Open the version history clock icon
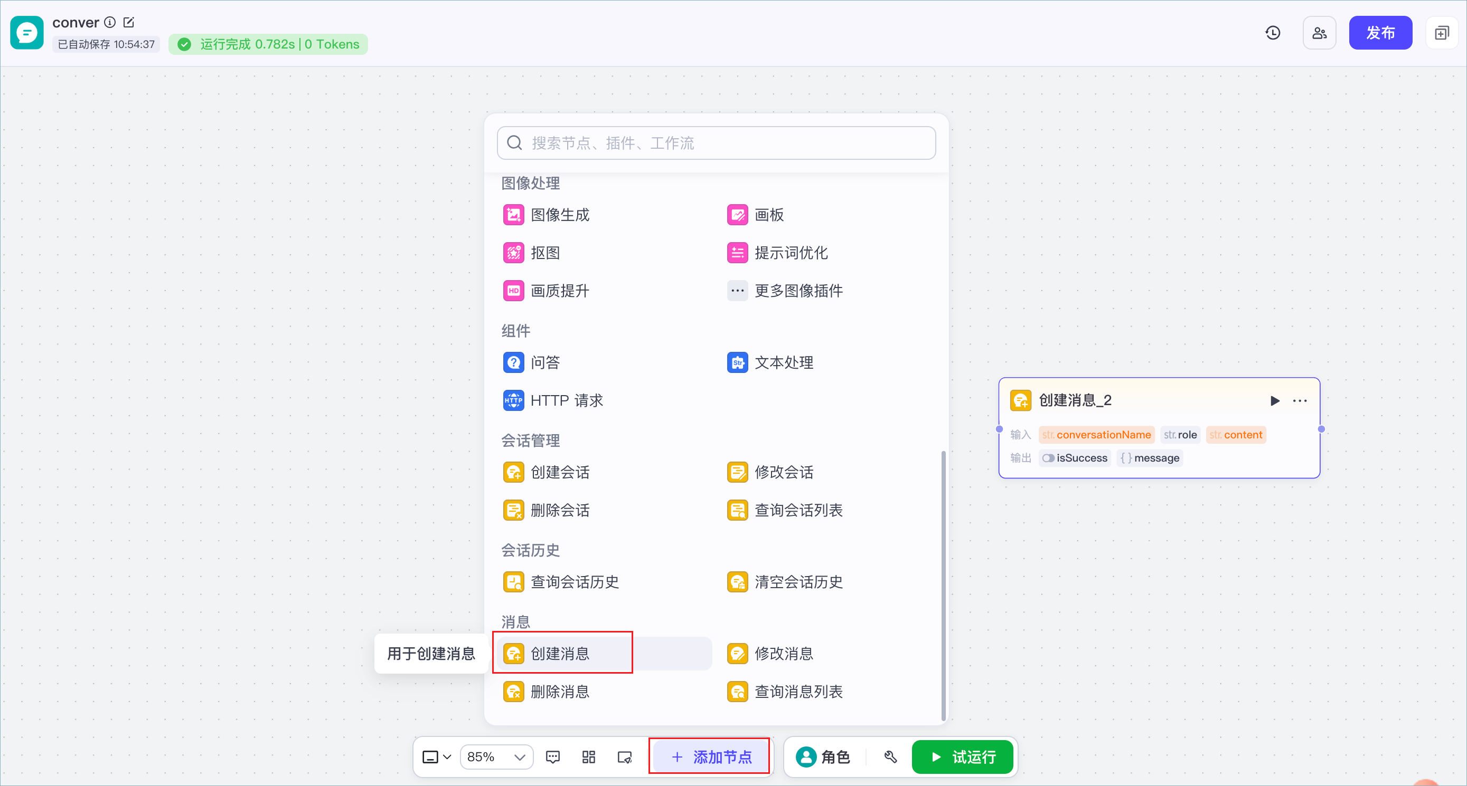The image size is (1467, 786). point(1273,33)
